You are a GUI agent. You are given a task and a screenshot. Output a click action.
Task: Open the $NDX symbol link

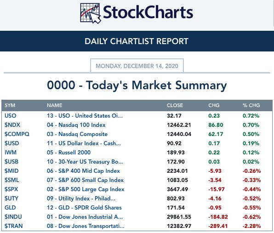point(12,125)
